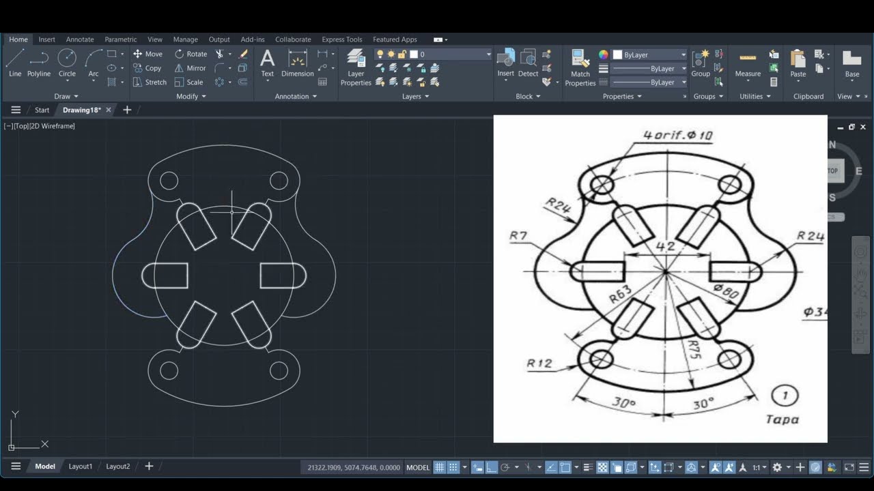The image size is (874, 491).
Task: Select the Circle tool
Action: point(67,63)
